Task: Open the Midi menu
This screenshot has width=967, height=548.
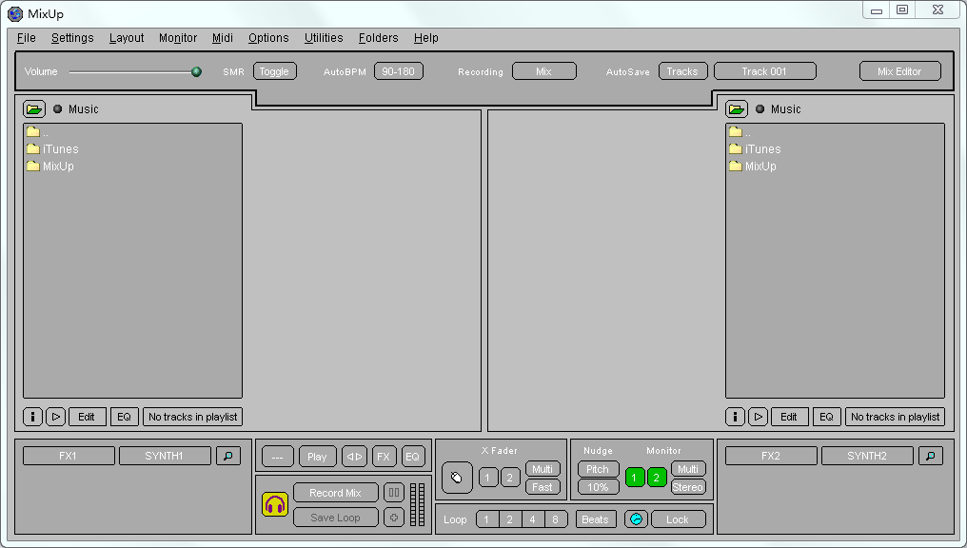Action: (222, 38)
